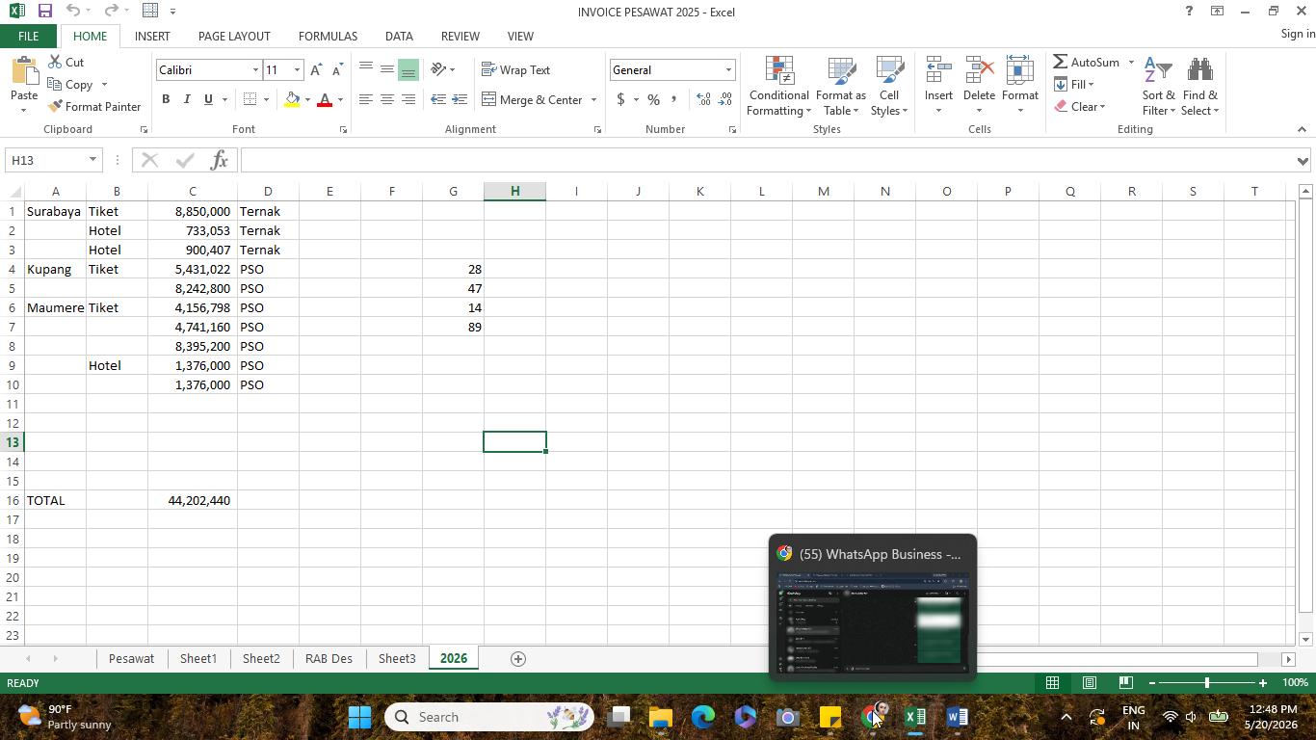The image size is (1316, 740).
Task: Expand the Merge & Center dropdown arrow
Action: pos(593,99)
